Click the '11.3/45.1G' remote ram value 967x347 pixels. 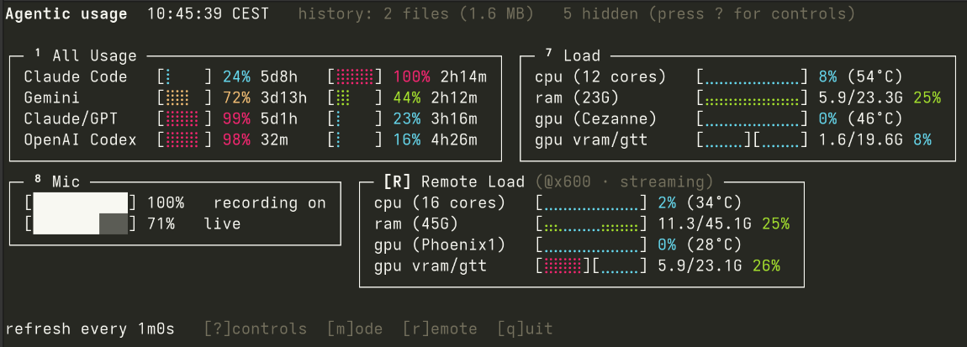click(x=705, y=223)
